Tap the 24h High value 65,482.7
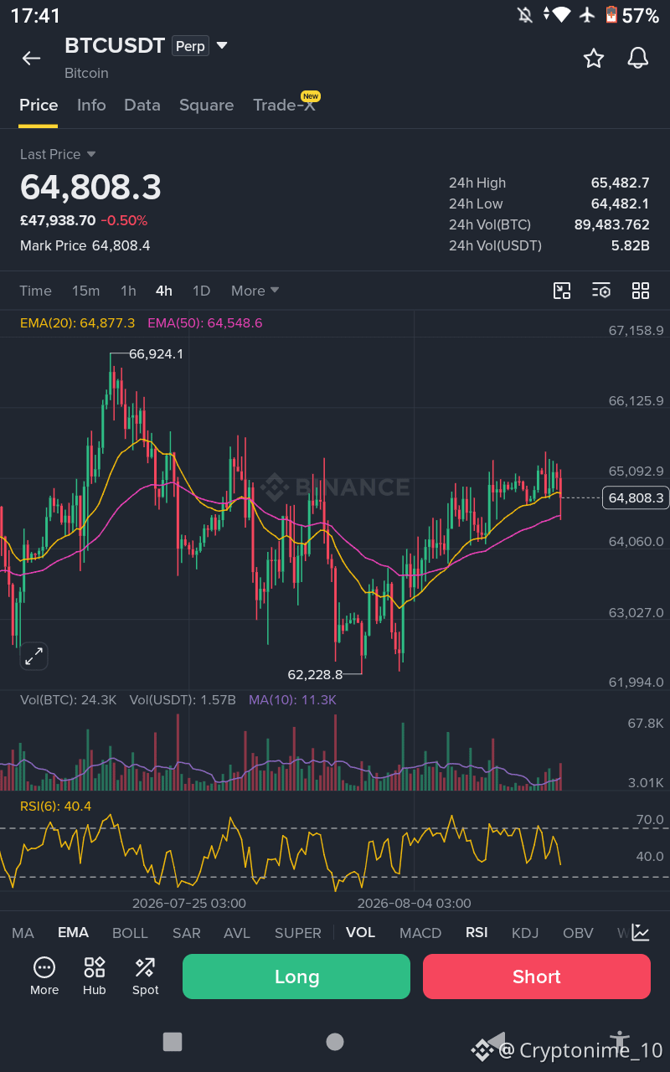 (620, 183)
